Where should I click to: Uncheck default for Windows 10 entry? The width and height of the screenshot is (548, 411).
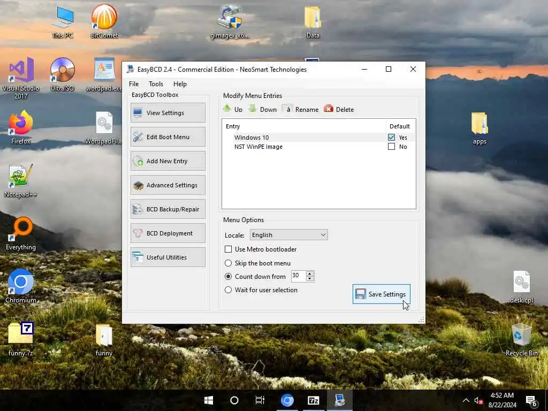pos(391,138)
